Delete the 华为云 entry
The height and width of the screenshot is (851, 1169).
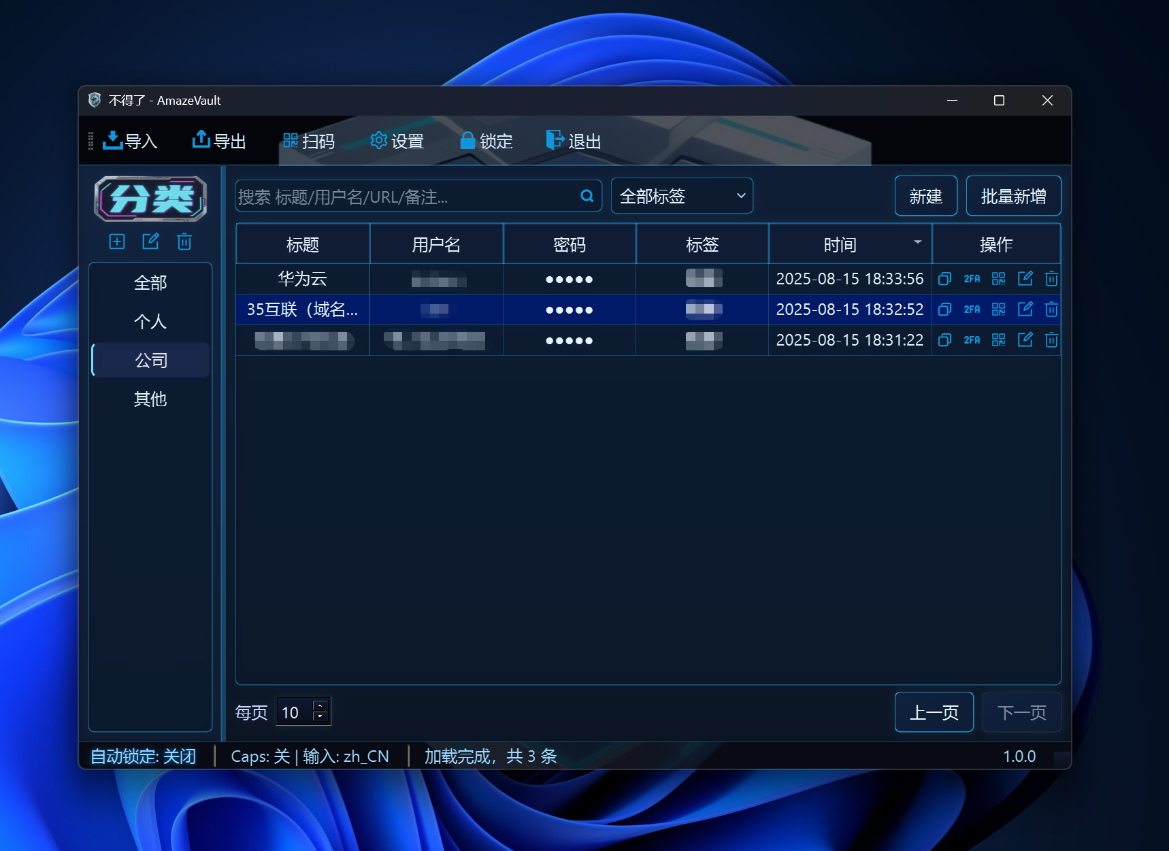pos(1051,279)
